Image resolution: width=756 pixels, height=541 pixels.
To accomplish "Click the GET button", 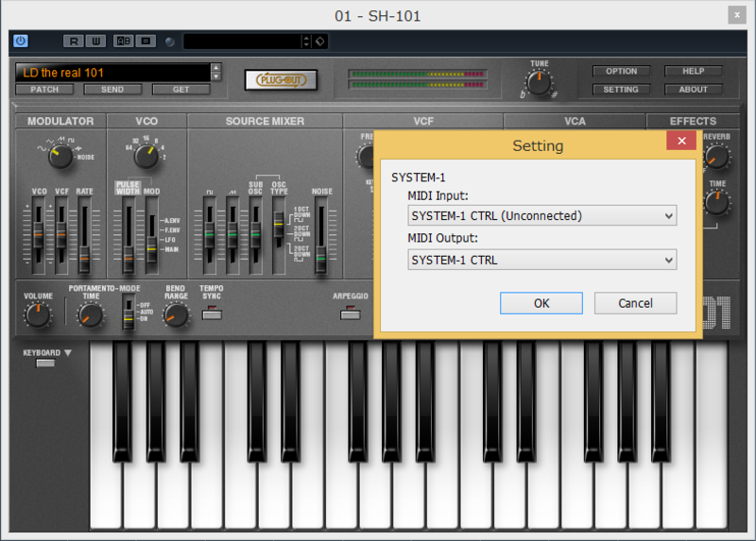I will (180, 90).
